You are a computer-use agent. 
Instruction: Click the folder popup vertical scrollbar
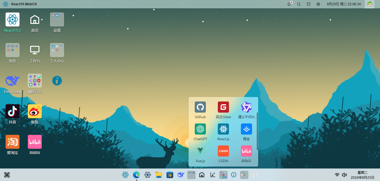tap(257, 131)
